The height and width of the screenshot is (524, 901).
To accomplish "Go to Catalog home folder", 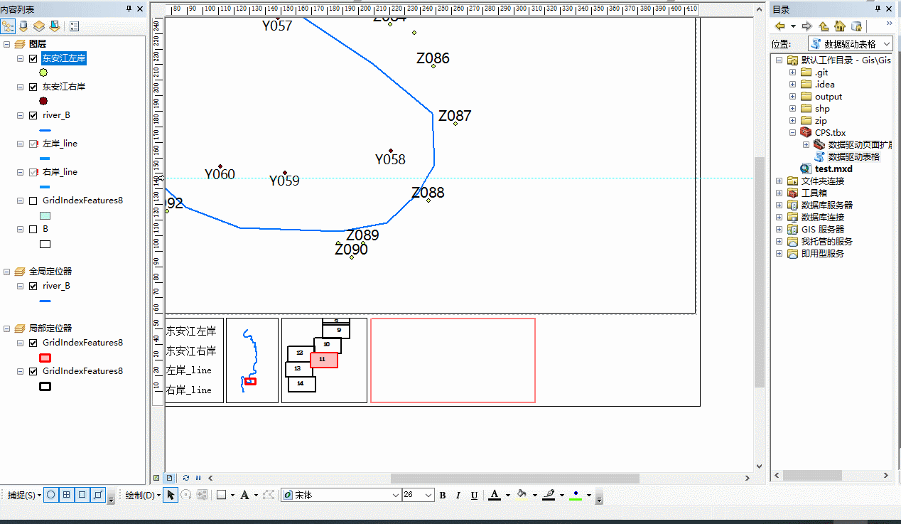I will 839,26.
